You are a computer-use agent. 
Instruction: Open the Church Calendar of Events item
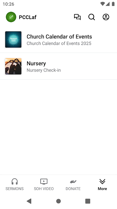pyautogui.click(x=58, y=39)
